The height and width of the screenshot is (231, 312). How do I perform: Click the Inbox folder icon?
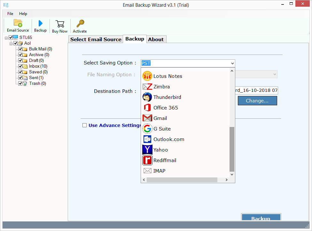coord(25,66)
